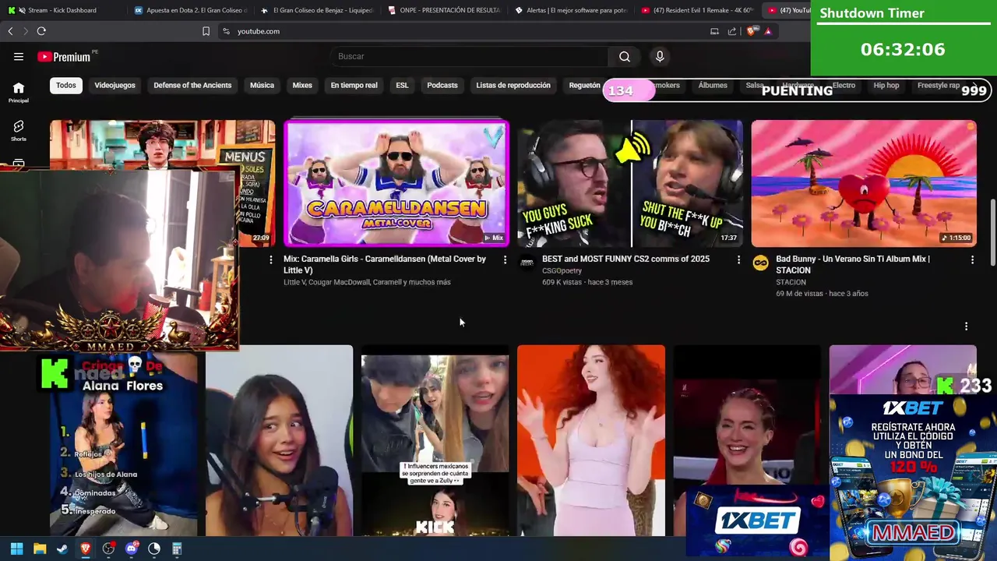This screenshot has height=561, width=997.
Task: Select the Música filter chip
Action: (x=262, y=85)
